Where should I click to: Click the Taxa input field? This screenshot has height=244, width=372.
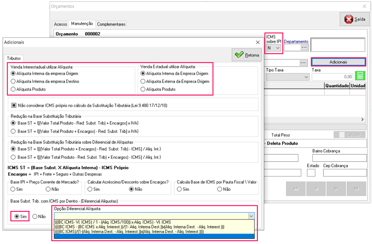pos(333,77)
